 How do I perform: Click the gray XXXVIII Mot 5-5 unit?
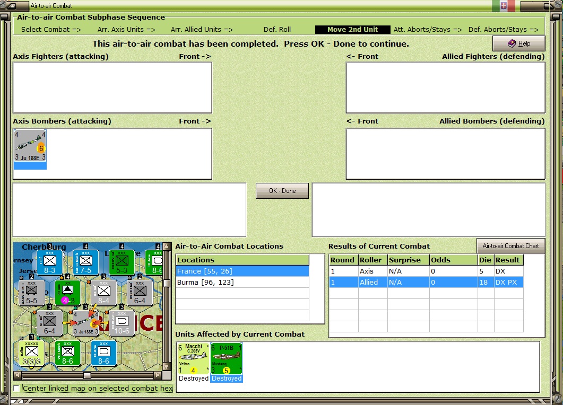32,293
